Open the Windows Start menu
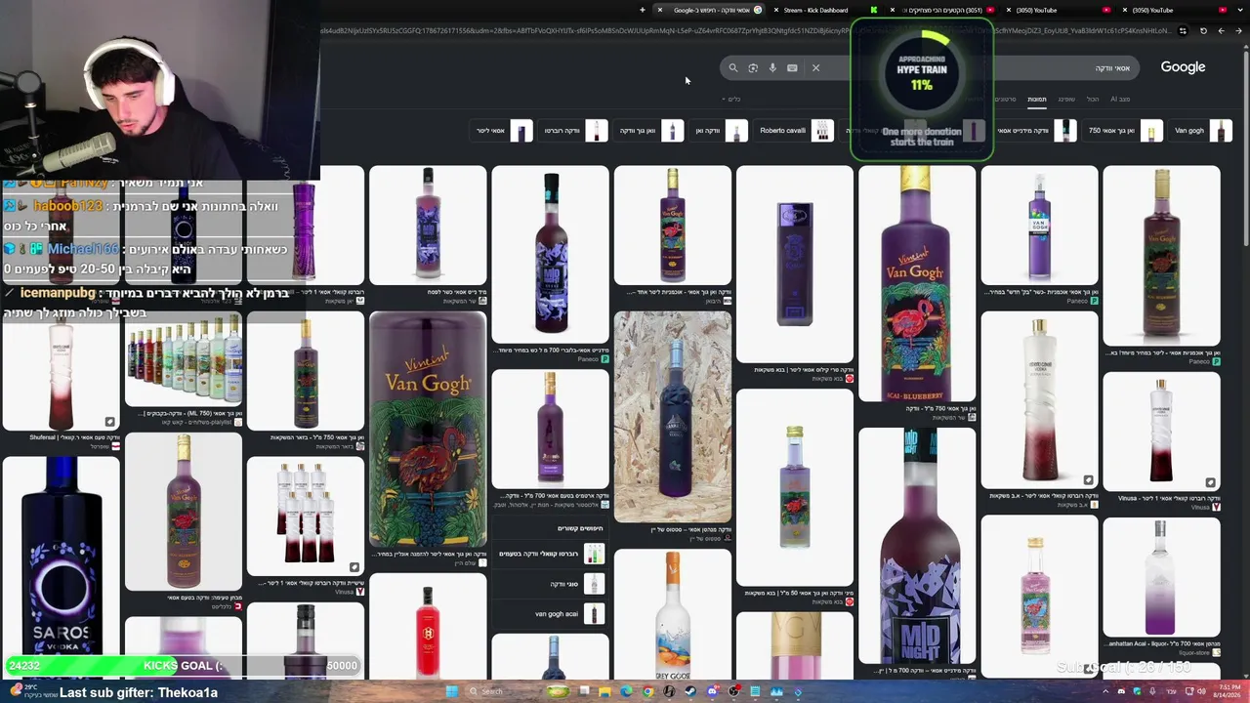Screen dimensions: 1250x703 [451, 691]
